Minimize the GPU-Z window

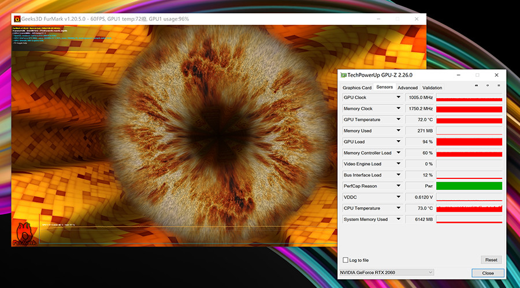(458, 75)
